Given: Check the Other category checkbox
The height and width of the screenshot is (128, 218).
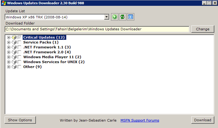Looking at the screenshot, I should tap(19, 67).
